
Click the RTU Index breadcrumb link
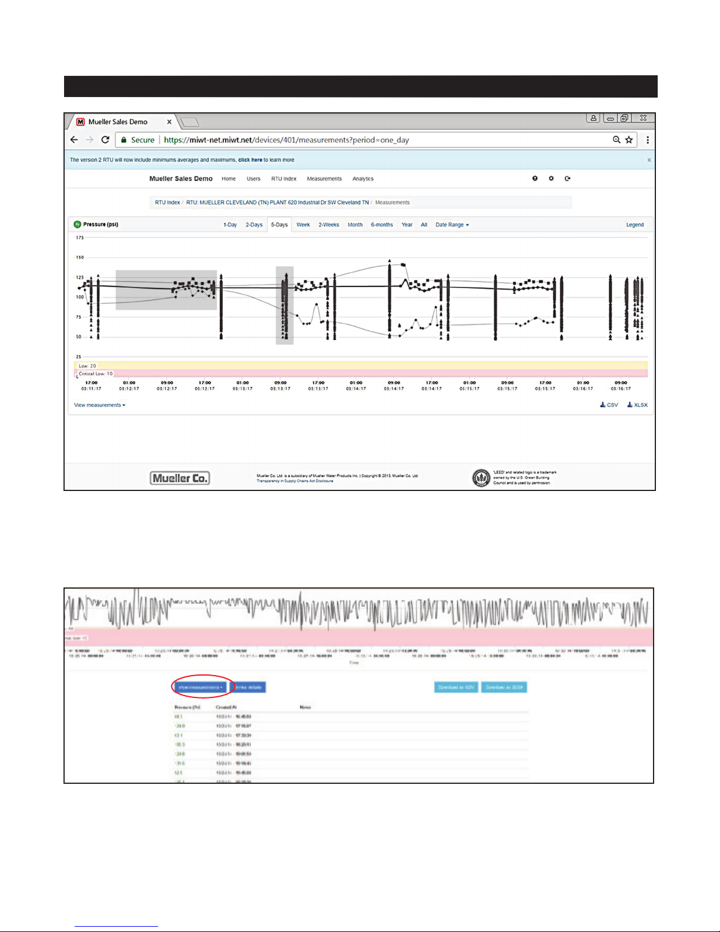(x=168, y=203)
